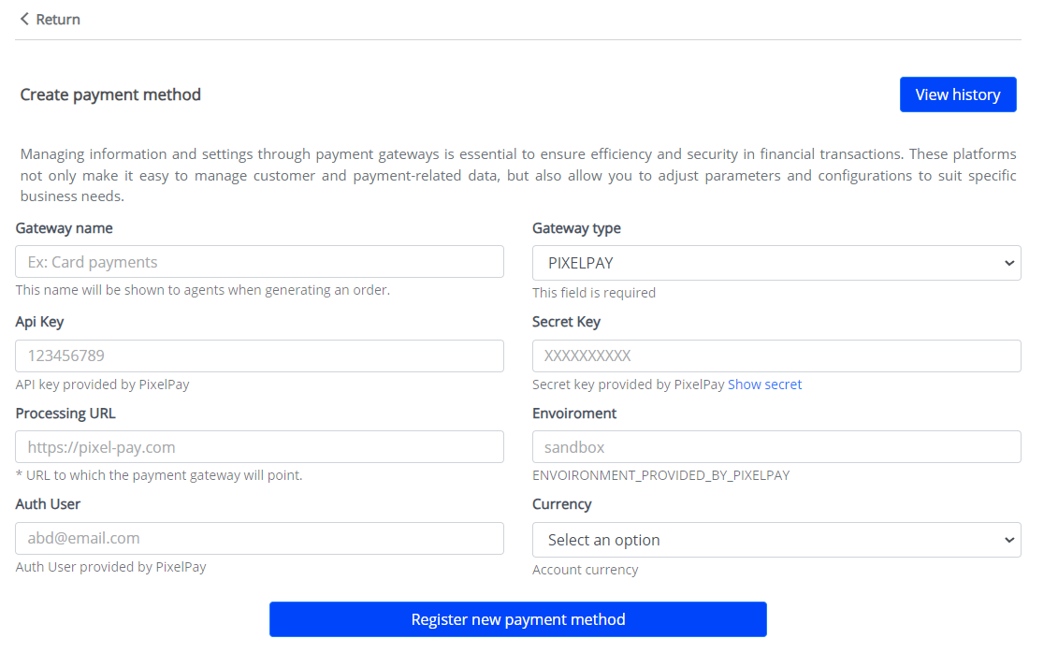
Task: Reveal the key via Show secret link
Action: [764, 385]
